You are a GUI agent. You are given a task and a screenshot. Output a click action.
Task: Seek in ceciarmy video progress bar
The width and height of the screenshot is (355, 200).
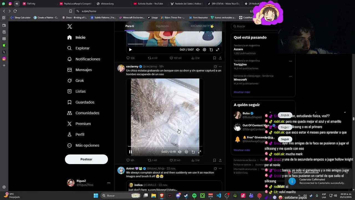pos(165,146)
